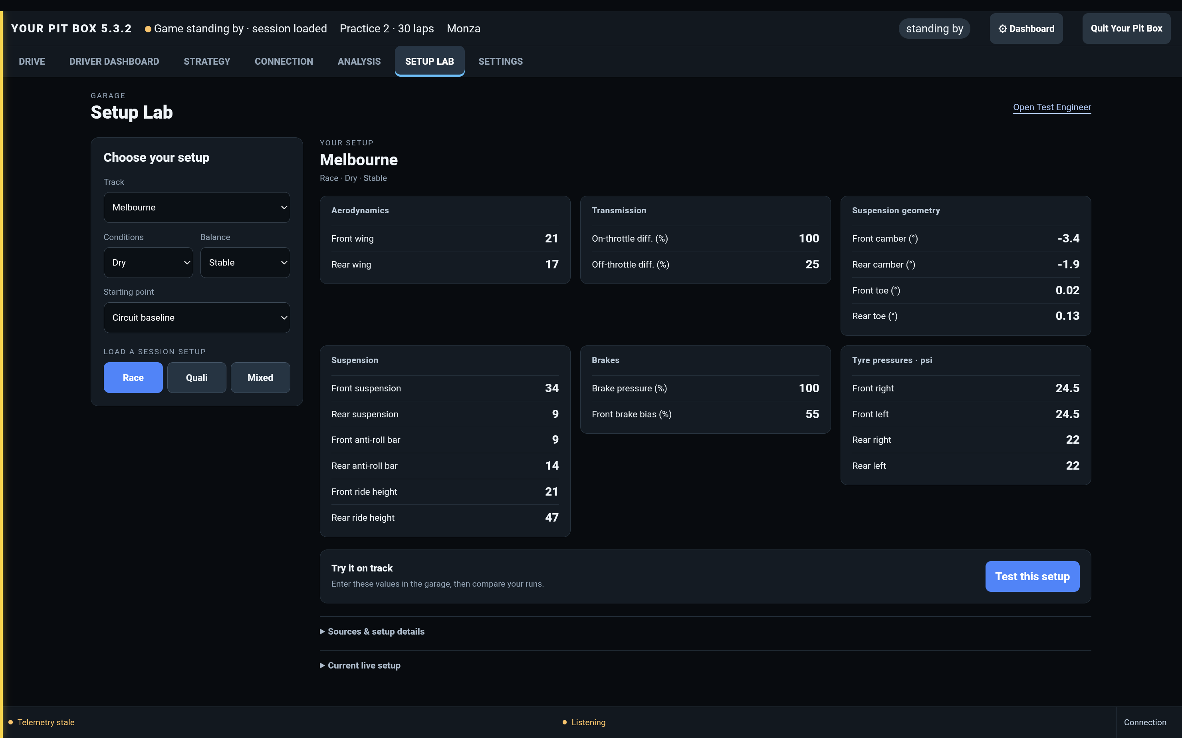
Task: Click the Connection button in status bar
Action: coord(1145,722)
